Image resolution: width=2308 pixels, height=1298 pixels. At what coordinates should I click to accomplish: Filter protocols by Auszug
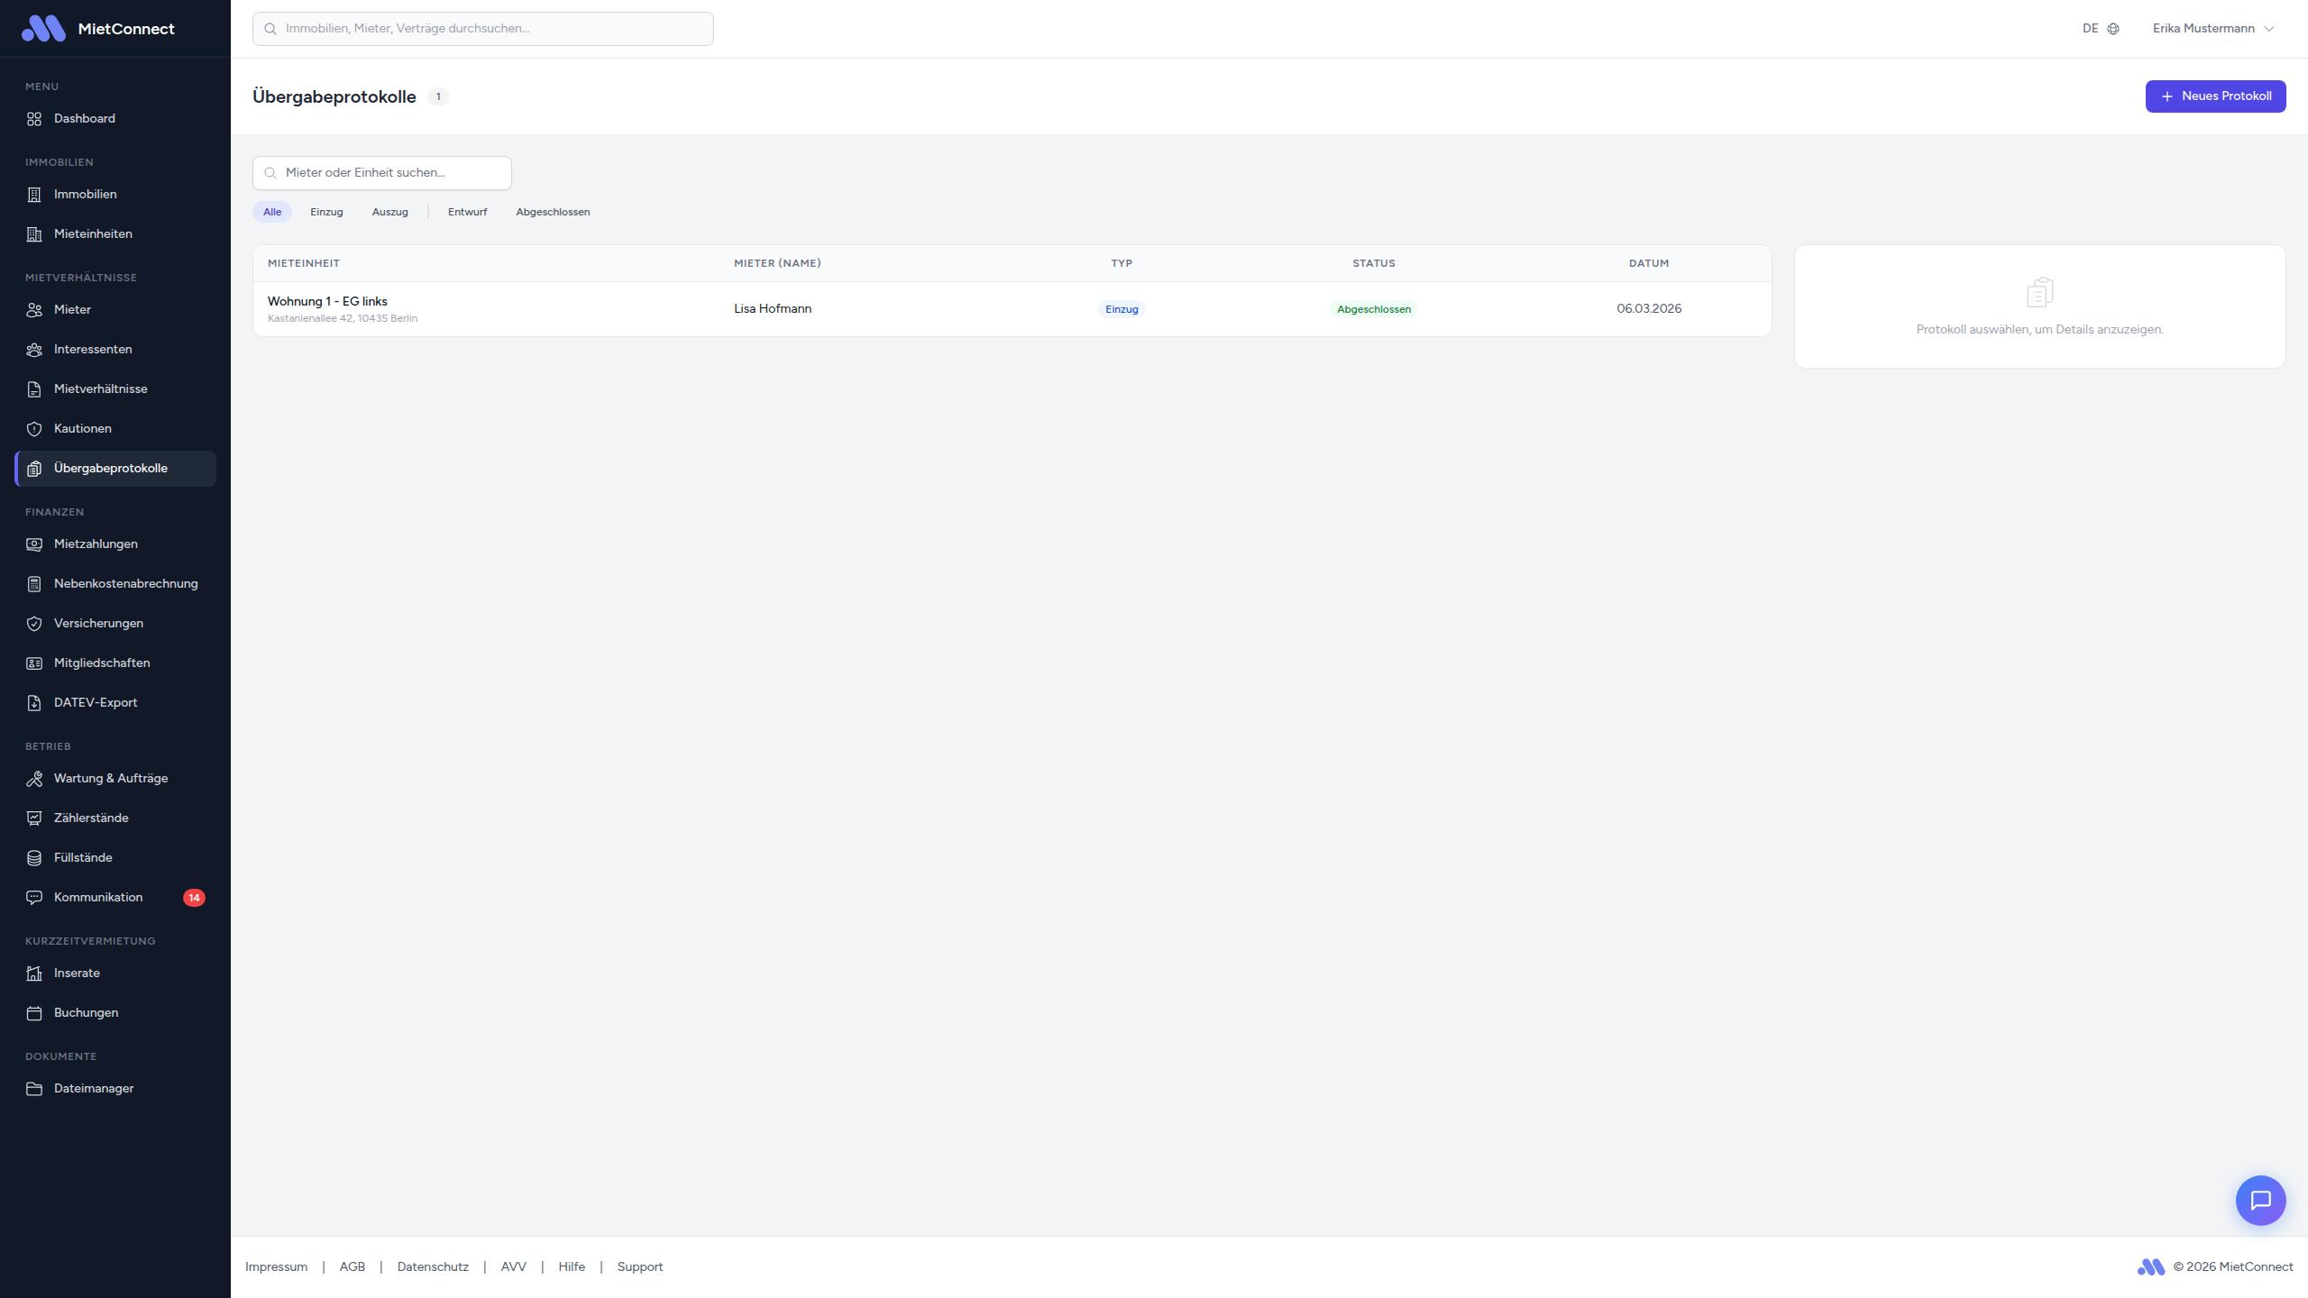click(x=389, y=212)
